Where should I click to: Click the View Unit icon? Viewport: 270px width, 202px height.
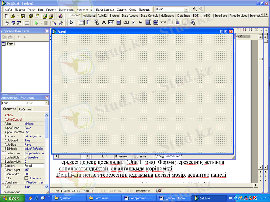(7, 23)
